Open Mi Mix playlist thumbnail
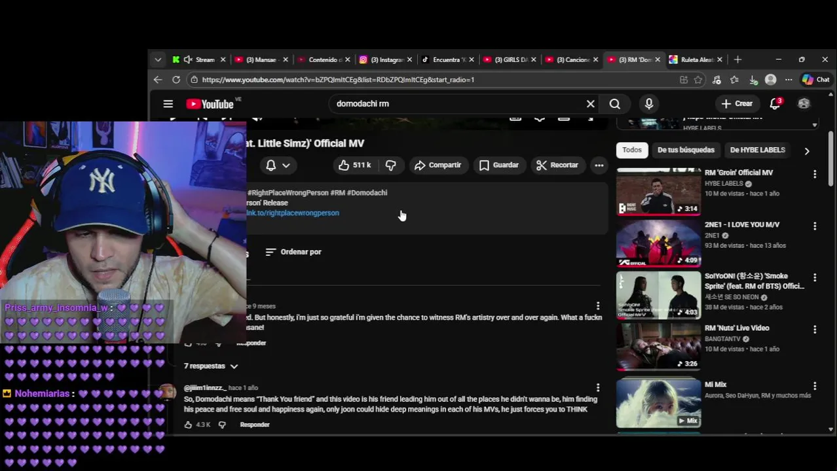837x471 pixels. (658, 404)
